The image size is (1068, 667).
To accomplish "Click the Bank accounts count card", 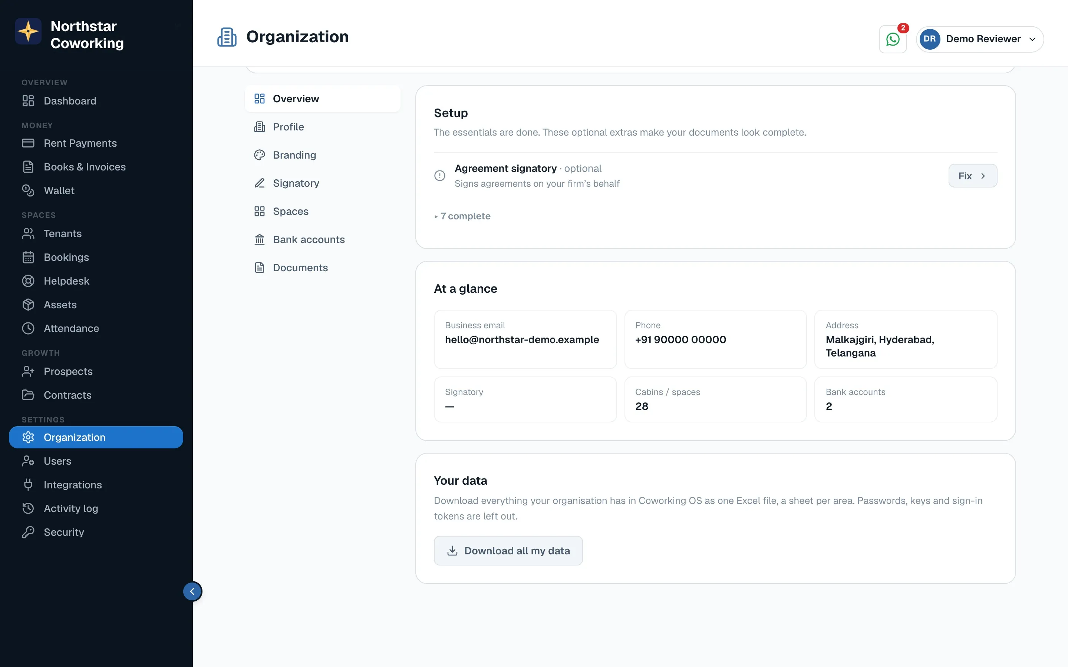I will [x=906, y=399].
